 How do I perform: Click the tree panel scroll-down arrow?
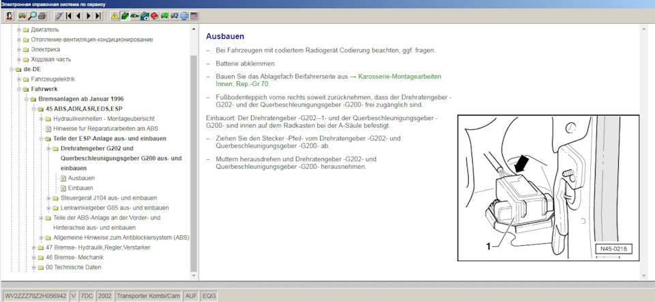point(193,276)
